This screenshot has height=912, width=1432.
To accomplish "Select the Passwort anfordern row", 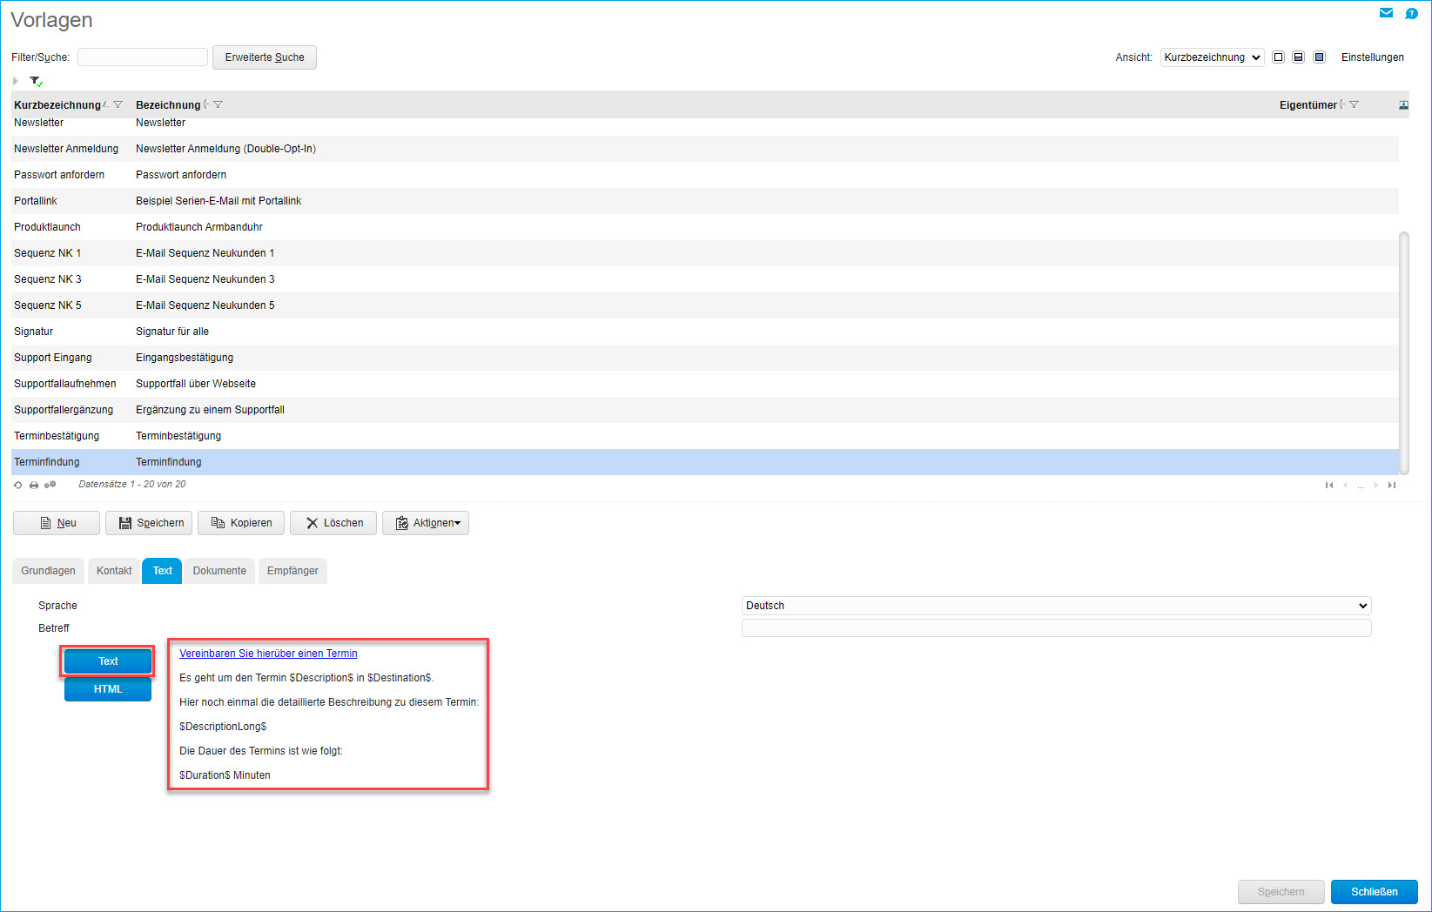I will point(705,175).
